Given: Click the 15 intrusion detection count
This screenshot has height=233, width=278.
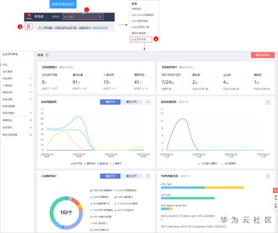Looking at the screenshot, I should point(107,82).
